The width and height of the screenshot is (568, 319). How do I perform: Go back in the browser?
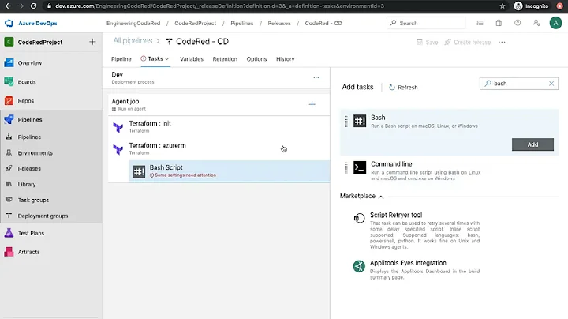point(8,6)
